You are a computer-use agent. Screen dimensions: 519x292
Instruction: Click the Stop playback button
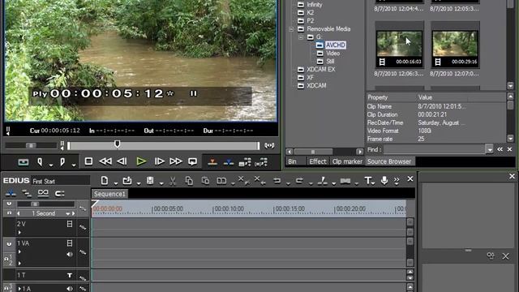click(x=88, y=161)
